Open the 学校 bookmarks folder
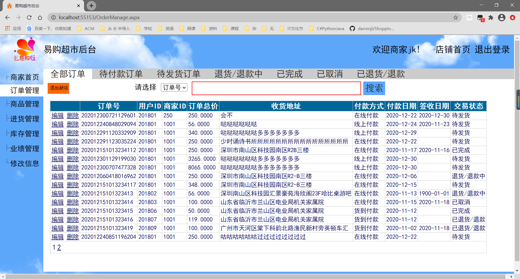This screenshot has width=520, height=279. click(144, 28)
